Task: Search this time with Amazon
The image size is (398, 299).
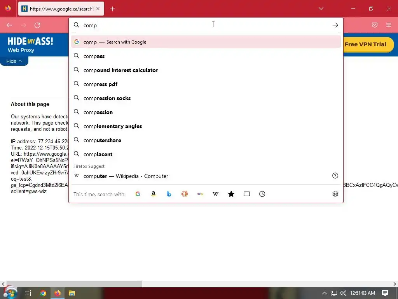Action: 153,194
